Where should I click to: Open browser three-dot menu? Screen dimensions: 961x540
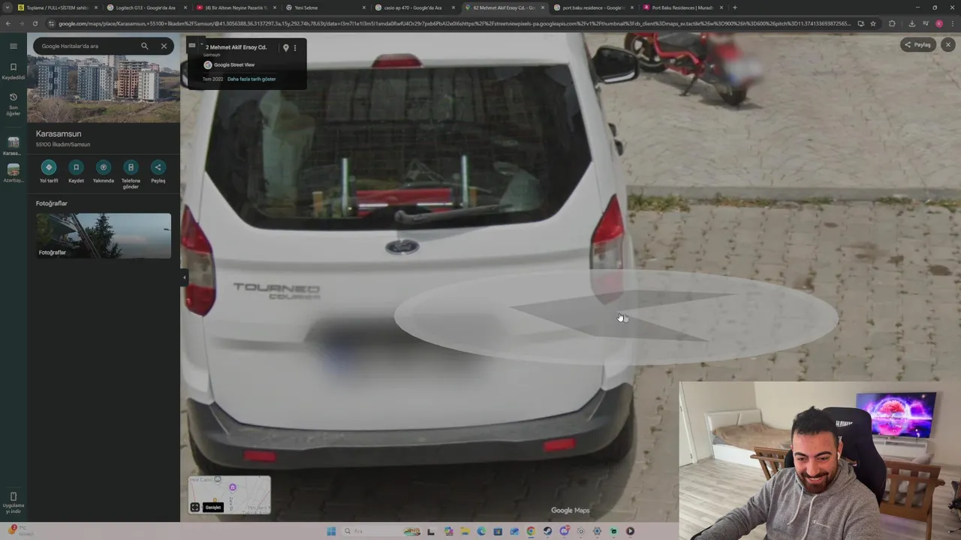point(953,23)
